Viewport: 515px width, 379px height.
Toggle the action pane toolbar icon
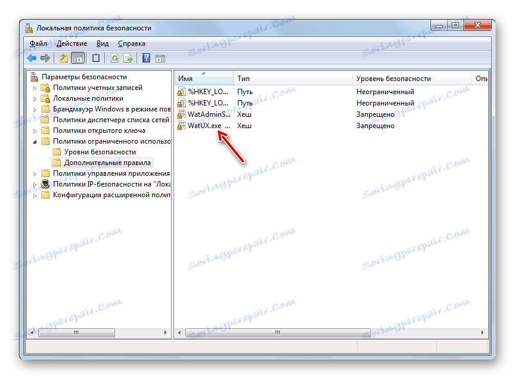[x=160, y=58]
